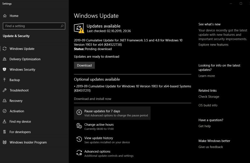
Task: Pause updates for 7 days
Action: (112, 113)
